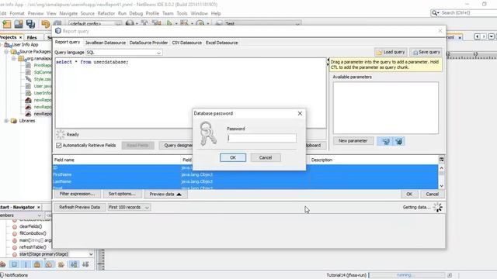Image resolution: width=497 pixels, height=279 pixels.
Task: Collapse the org.ramalapu package node
Action: pos(14,59)
